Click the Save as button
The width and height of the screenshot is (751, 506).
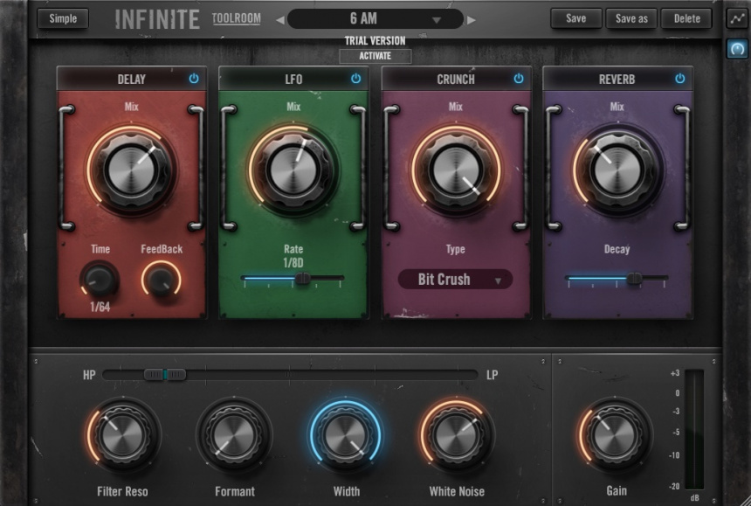[630, 17]
